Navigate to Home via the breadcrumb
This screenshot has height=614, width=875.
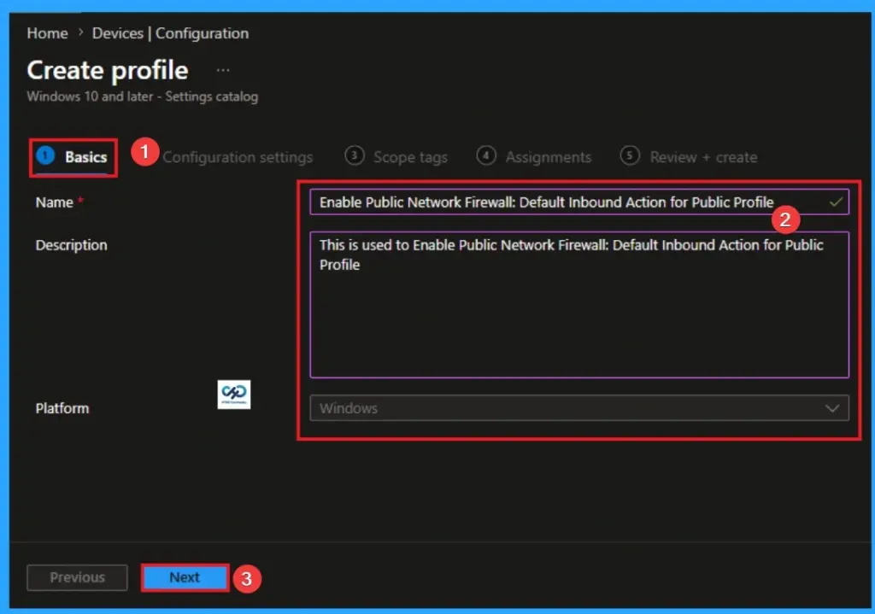[x=46, y=33]
